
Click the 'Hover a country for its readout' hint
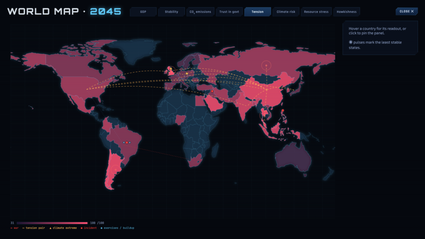tap(377, 31)
